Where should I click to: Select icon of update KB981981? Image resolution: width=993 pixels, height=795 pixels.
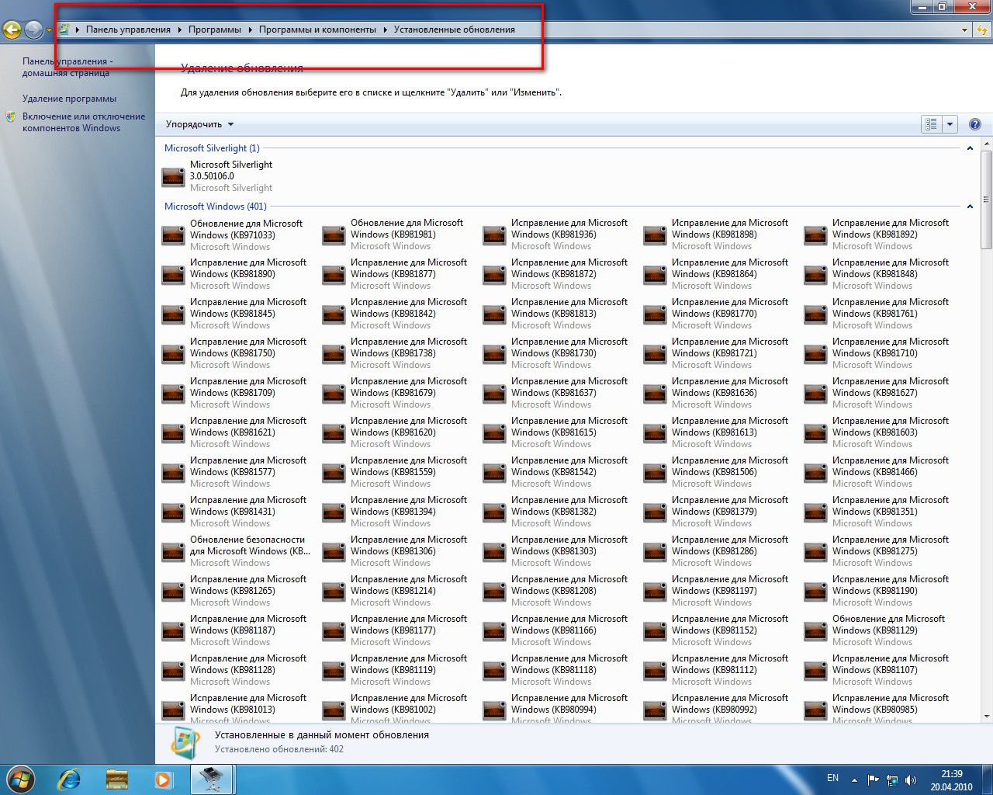[x=334, y=235]
